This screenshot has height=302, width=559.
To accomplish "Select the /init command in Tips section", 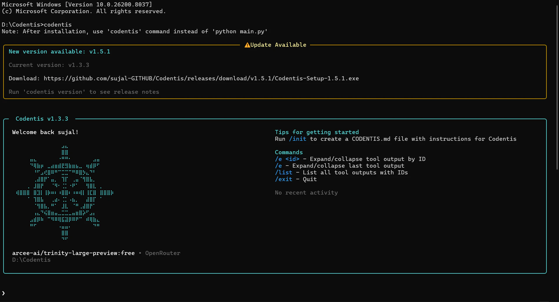I will (298, 139).
